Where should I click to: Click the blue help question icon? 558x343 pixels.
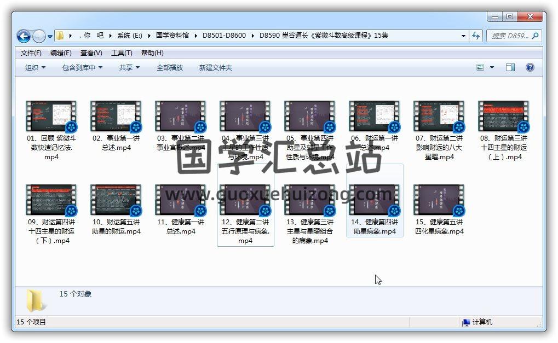[x=530, y=67]
